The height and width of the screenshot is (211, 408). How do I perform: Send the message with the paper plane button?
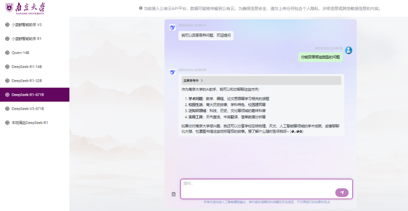coord(342,193)
